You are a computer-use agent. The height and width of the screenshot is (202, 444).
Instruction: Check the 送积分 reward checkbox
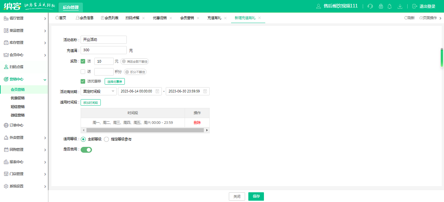pyautogui.click(x=83, y=72)
